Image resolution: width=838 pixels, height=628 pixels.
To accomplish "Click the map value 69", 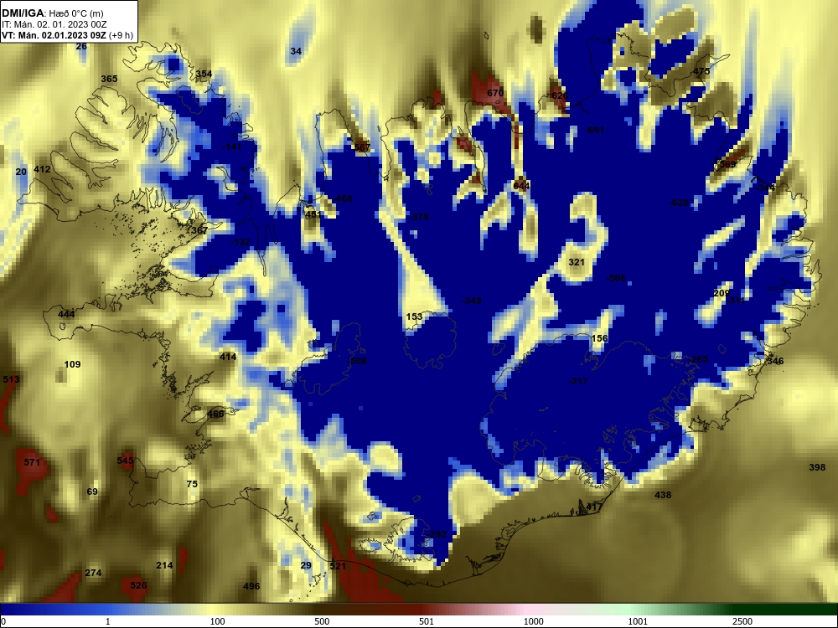I will (x=92, y=492).
